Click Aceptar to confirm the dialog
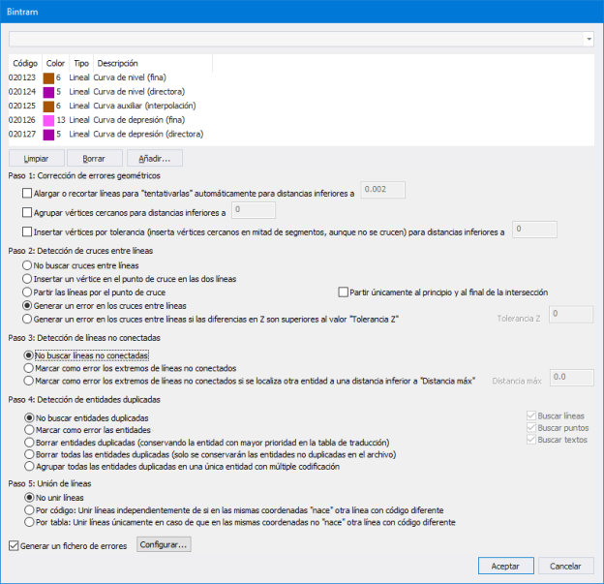 coord(505,566)
